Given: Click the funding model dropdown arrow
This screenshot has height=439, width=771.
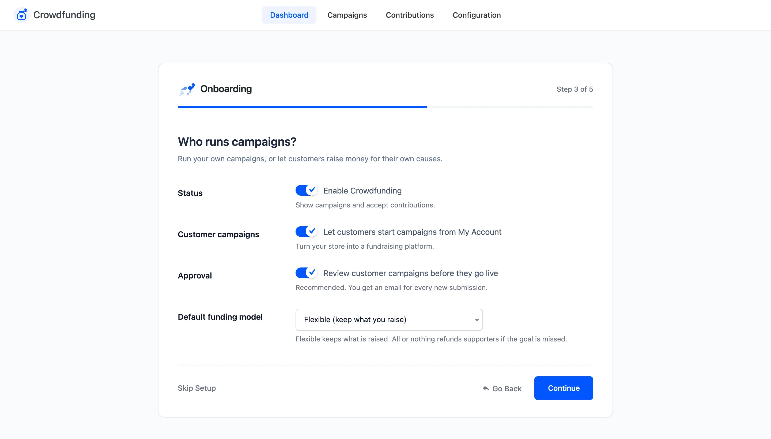Looking at the screenshot, I should point(477,320).
